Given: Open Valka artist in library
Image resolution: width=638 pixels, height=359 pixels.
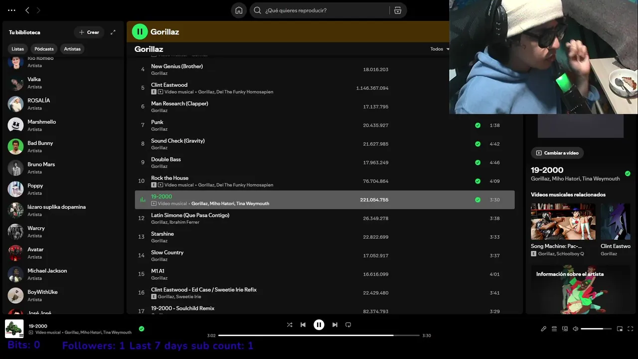Looking at the screenshot, I should coord(62,83).
